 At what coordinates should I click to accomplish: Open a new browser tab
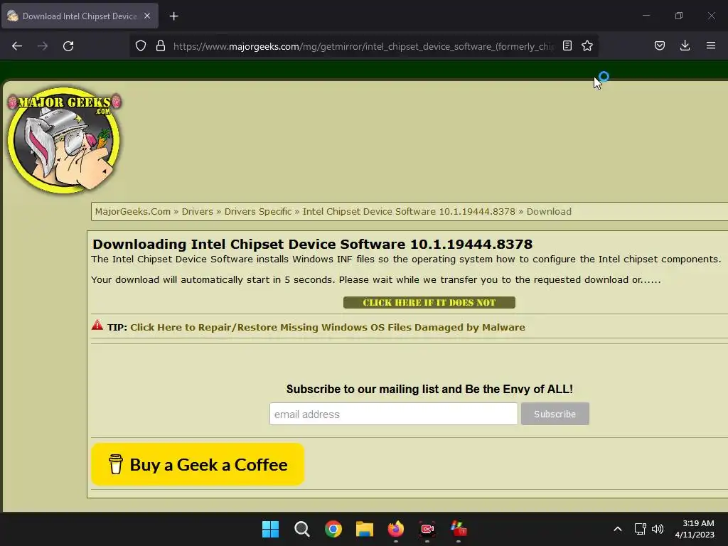coord(173,16)
